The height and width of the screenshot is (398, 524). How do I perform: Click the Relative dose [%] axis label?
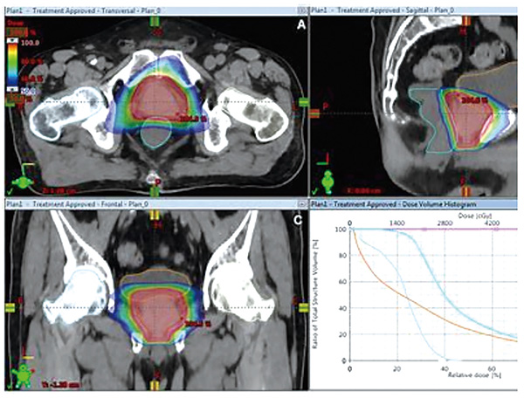[474, 375]
